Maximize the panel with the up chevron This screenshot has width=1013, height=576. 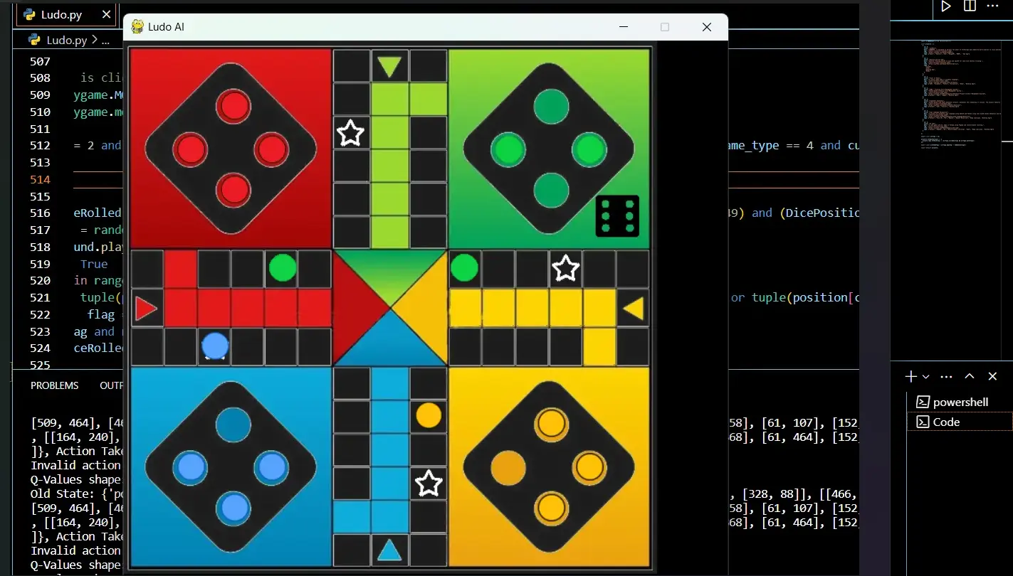pos(970,376)
